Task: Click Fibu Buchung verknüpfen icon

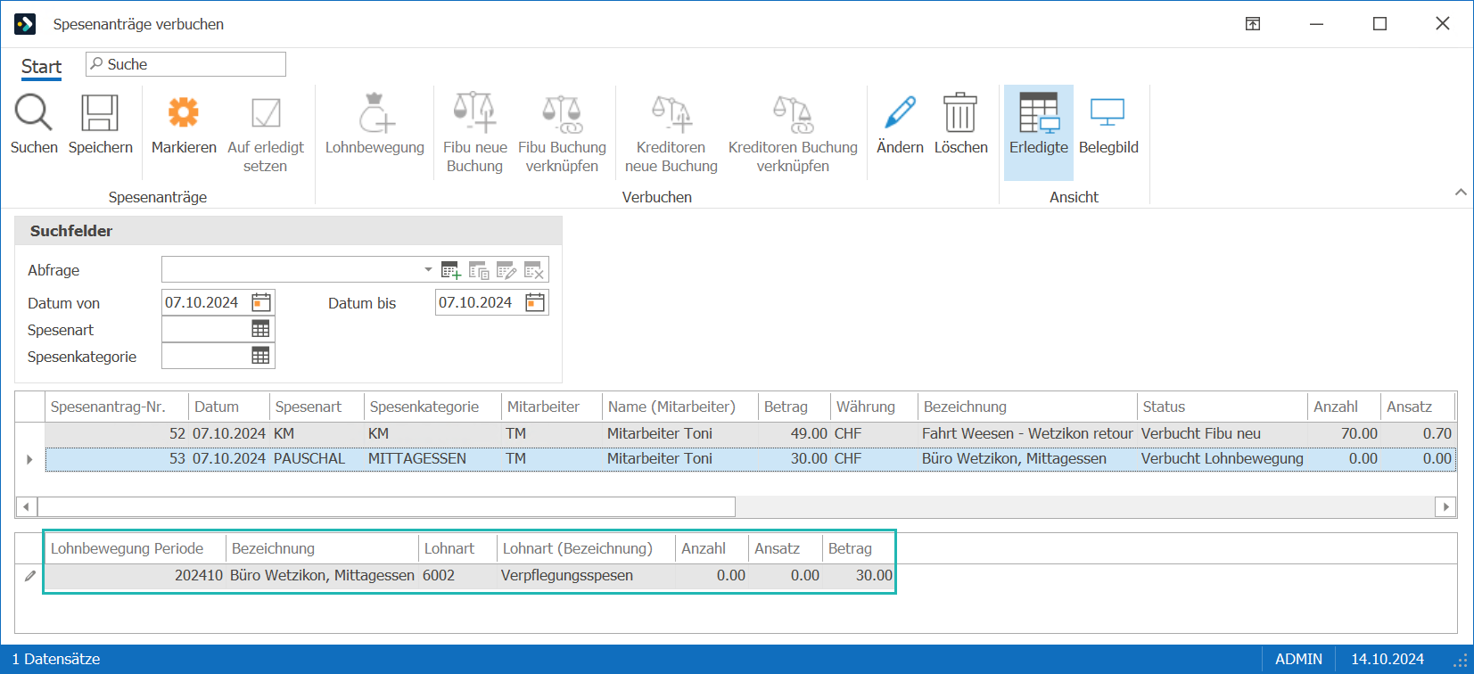Action: pyautogui.click(x=562, y=113)
